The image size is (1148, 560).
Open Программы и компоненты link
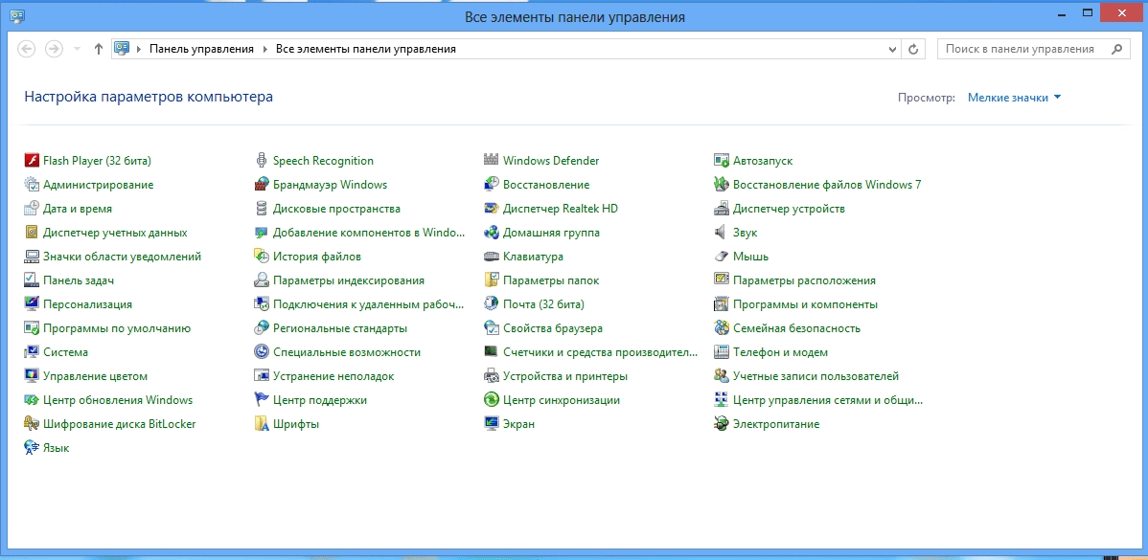tap(805, 304)
